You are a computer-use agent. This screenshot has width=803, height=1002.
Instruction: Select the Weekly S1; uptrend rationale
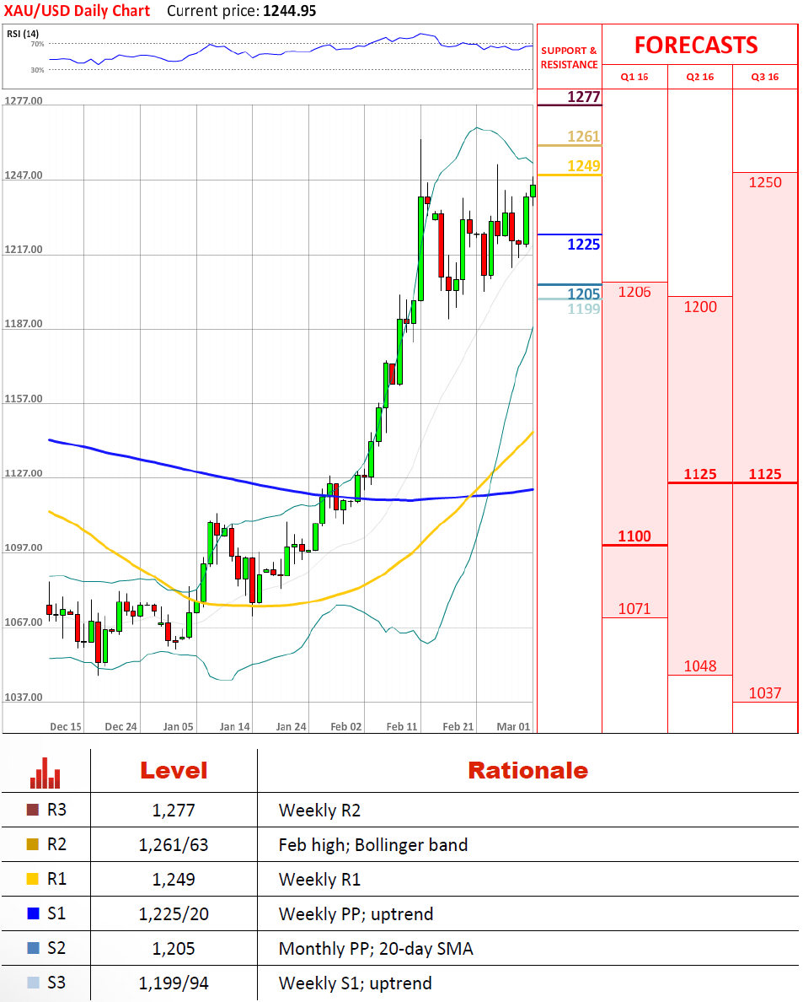tap(356, 983)
